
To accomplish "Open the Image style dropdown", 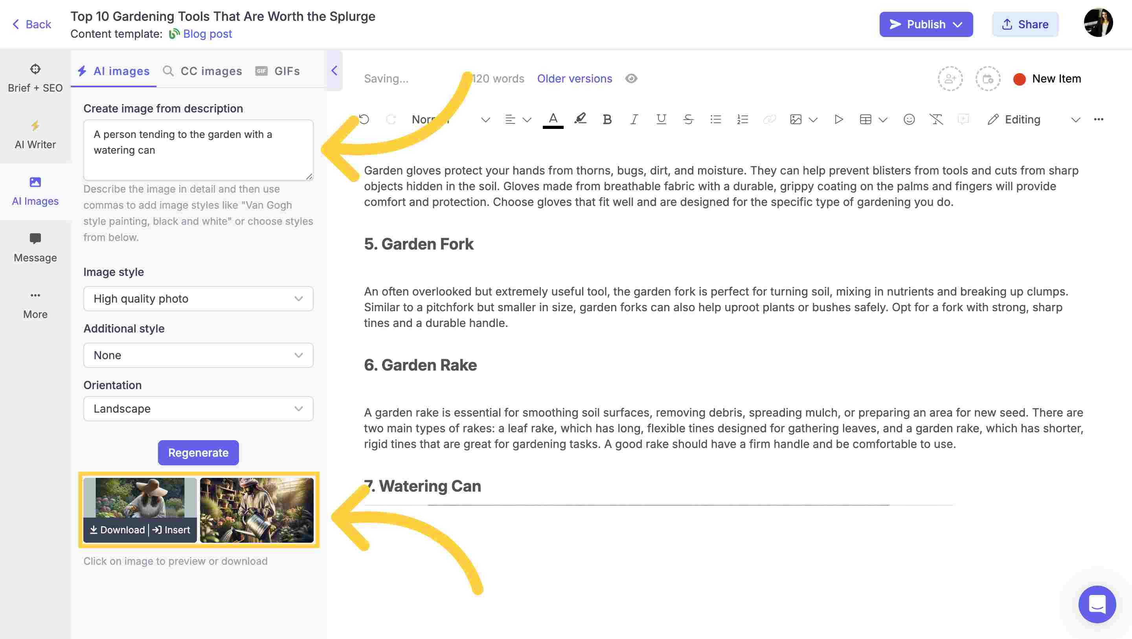I will coord(198,299).
